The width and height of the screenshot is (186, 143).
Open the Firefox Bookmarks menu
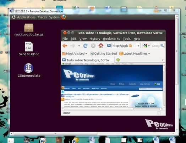pos(111,39)
